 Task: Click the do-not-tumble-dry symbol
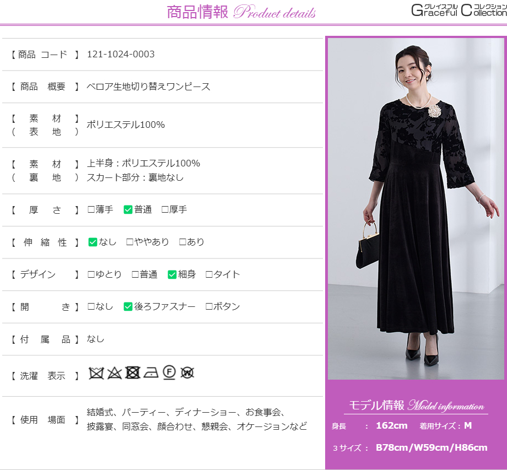[132, 373]
